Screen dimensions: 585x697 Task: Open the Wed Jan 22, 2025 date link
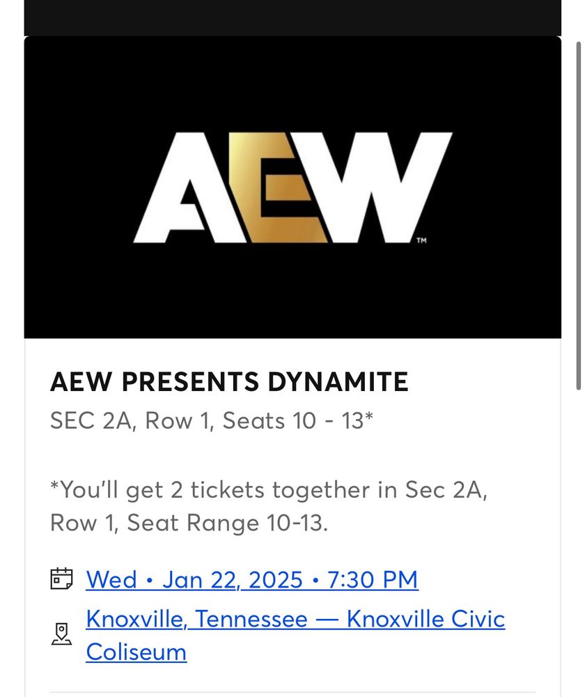[x=252, y=580]
